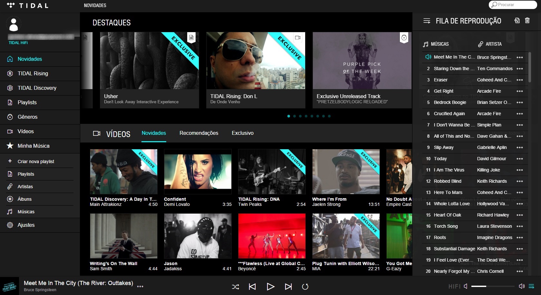Open Vídeos in the sidebar
The image size is (541, 295).
point(40,132)
